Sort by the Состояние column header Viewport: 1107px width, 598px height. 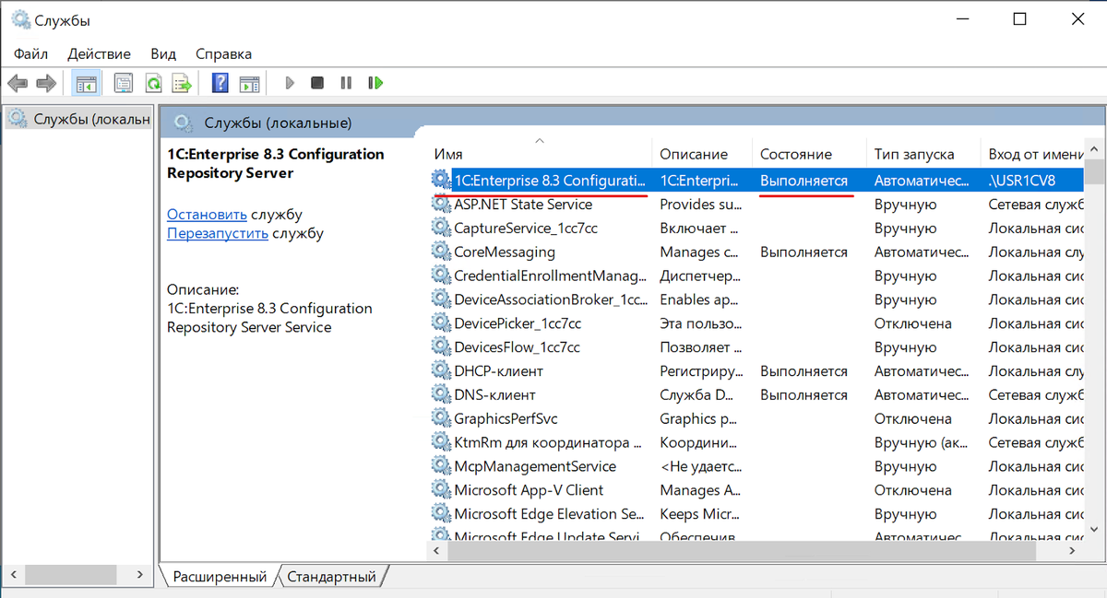click(x=810, y=154)
